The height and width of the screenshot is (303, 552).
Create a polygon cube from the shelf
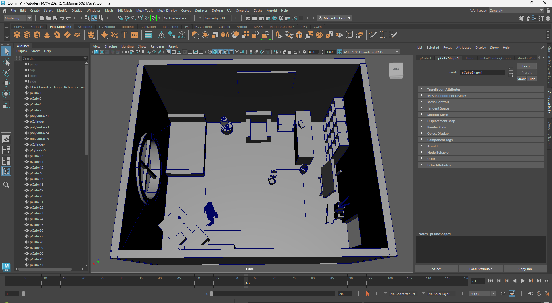click(x=27, y=35)
